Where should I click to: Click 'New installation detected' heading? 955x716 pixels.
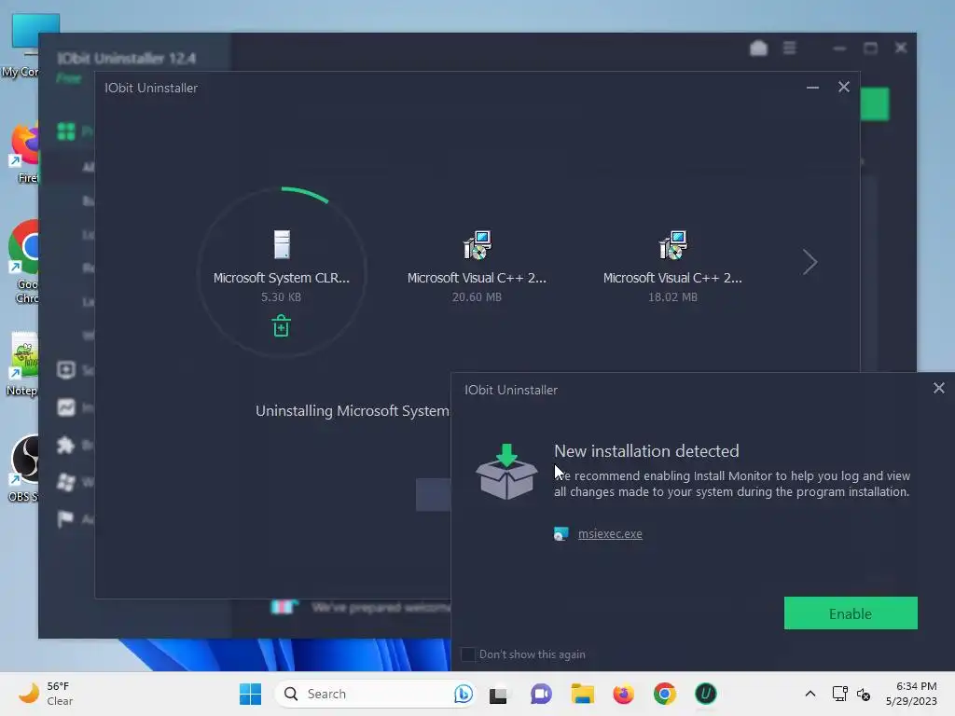coord(646,451)
